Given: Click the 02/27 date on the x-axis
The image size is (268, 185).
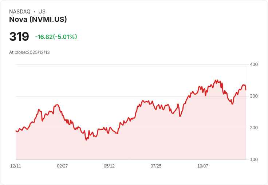Looking at the screenshot, I should [62, 166].
